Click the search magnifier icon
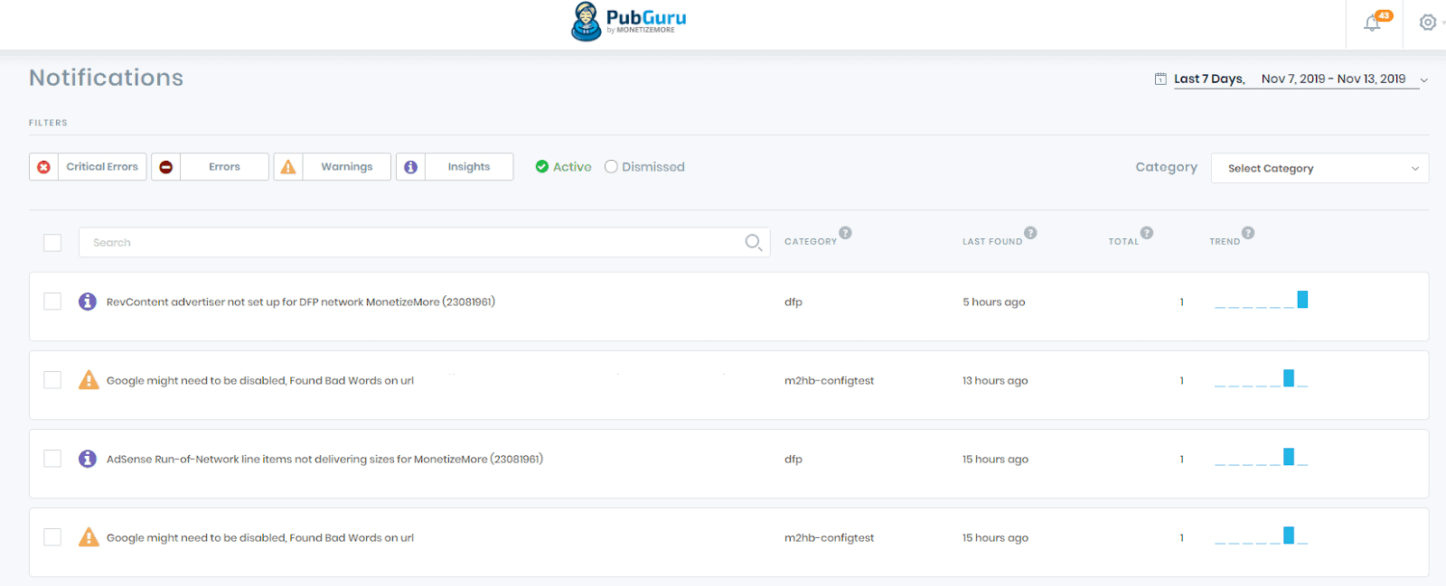The width and height of the screenshot is (1446, 586). pyautogui.click(x=753, y=242)
